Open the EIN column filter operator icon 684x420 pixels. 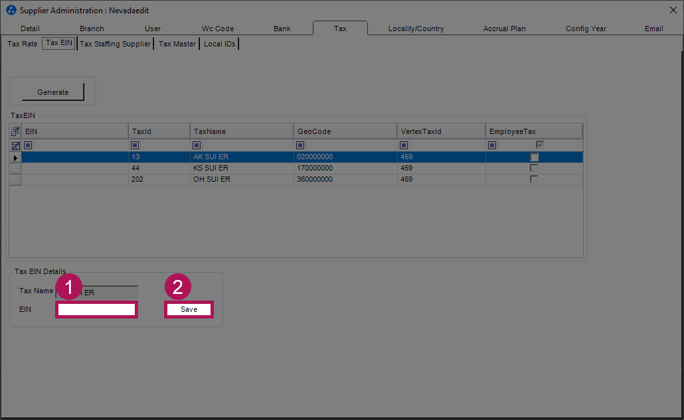click(28, 145)
